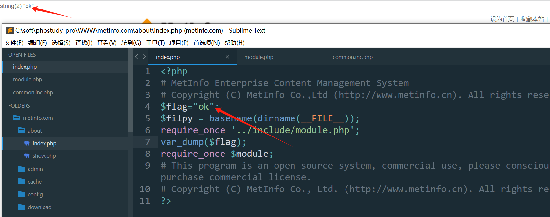Click the config folder icon

click(22, 194)
